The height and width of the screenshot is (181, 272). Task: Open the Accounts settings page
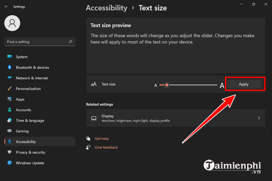[23, 110]
